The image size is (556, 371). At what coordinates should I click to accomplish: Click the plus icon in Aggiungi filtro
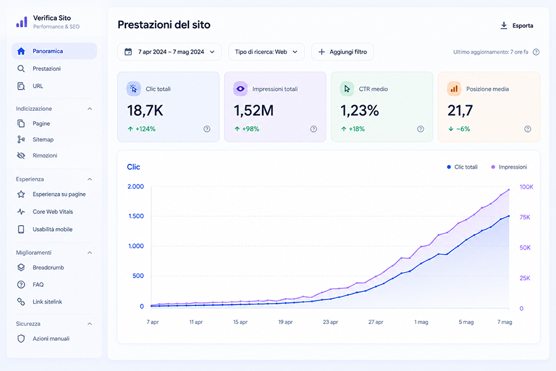tap(322, 52)
